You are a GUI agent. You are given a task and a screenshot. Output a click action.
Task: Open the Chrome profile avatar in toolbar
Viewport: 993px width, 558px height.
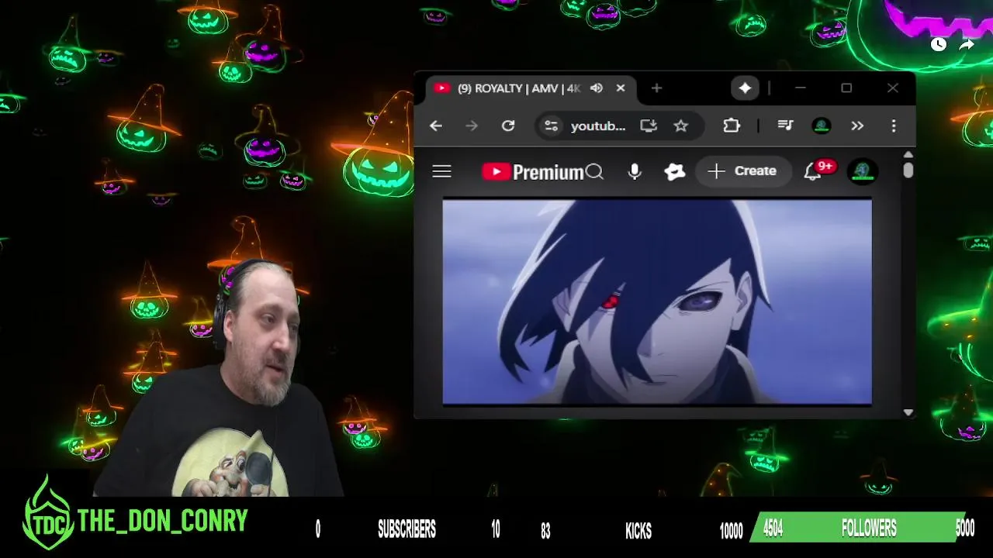click(x=822, y=126)
